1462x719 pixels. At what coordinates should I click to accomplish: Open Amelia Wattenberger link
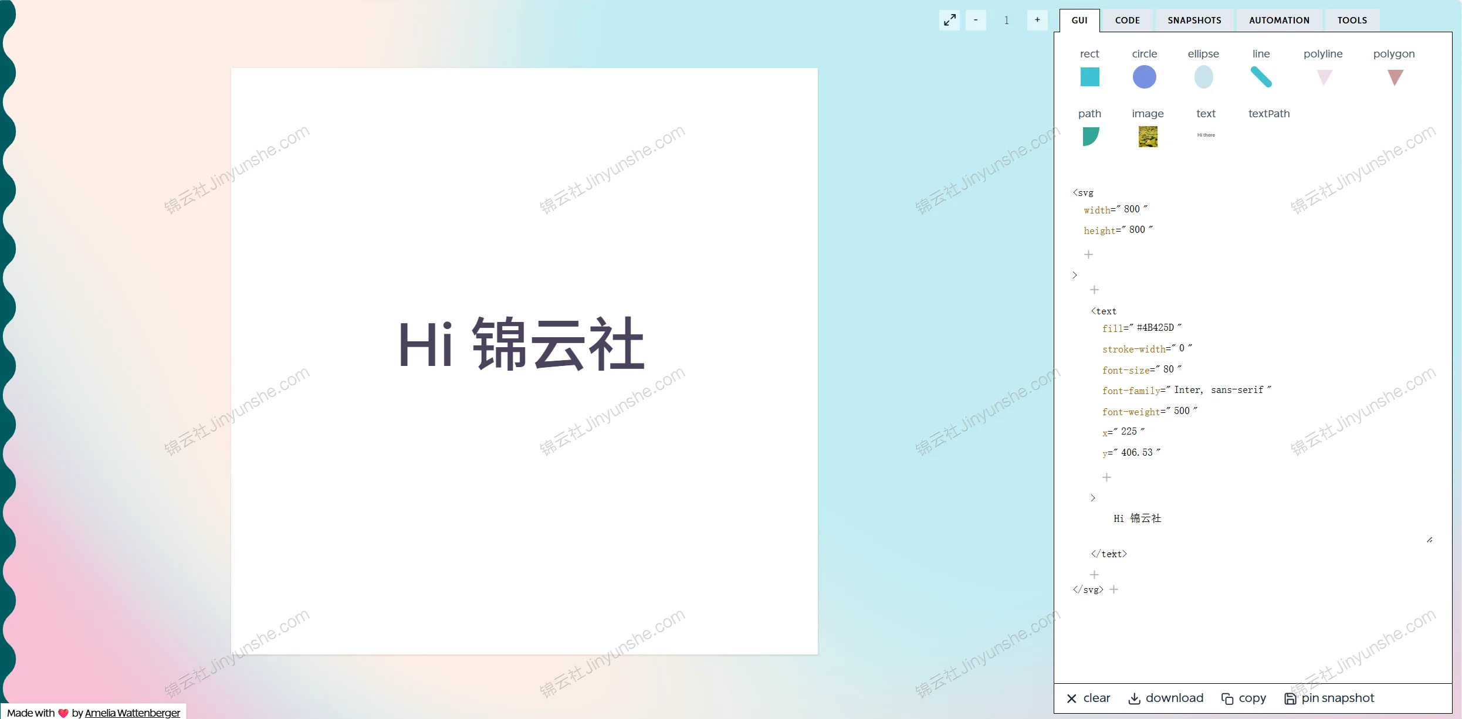[x=133, y=713]
